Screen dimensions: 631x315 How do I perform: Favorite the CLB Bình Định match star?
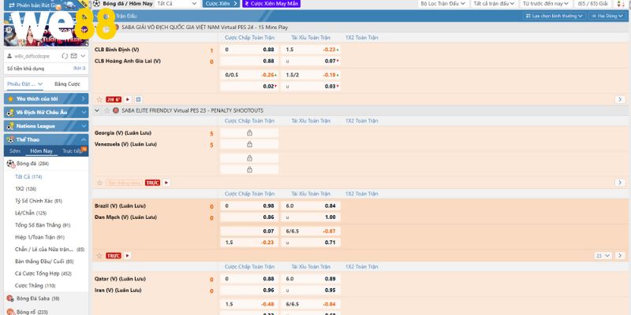click(99, 99)
